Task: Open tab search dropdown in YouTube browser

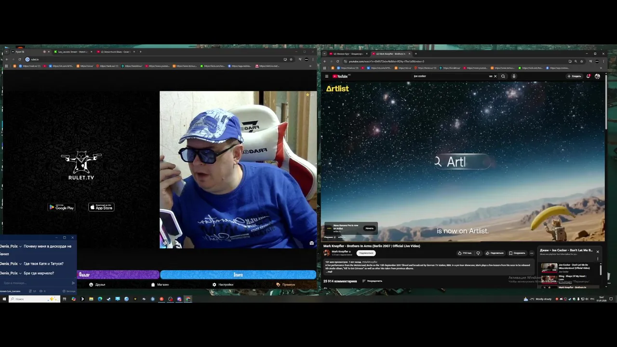Action: (x=325, y=53)
